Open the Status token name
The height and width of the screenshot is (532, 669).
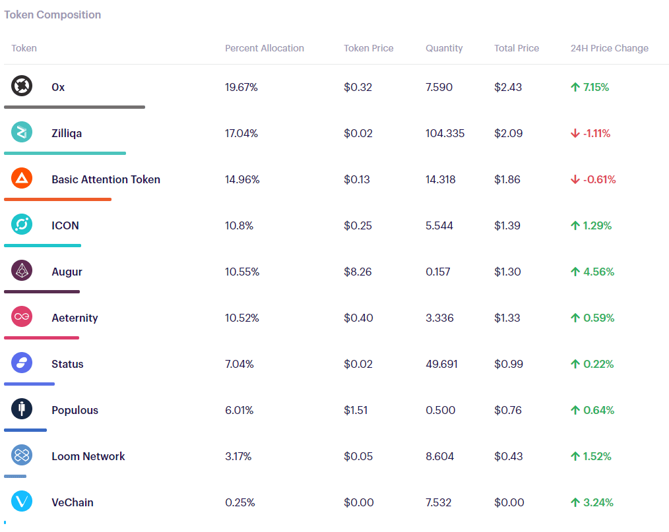click(x=67, y=364)
